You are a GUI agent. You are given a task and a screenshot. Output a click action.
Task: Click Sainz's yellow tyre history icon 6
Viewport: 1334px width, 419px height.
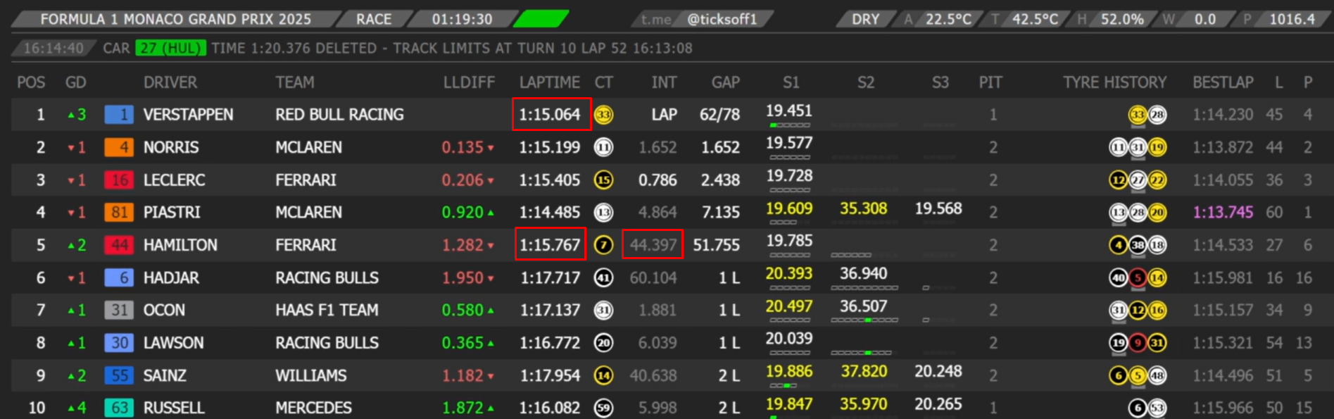click(x=1119, y=376)
